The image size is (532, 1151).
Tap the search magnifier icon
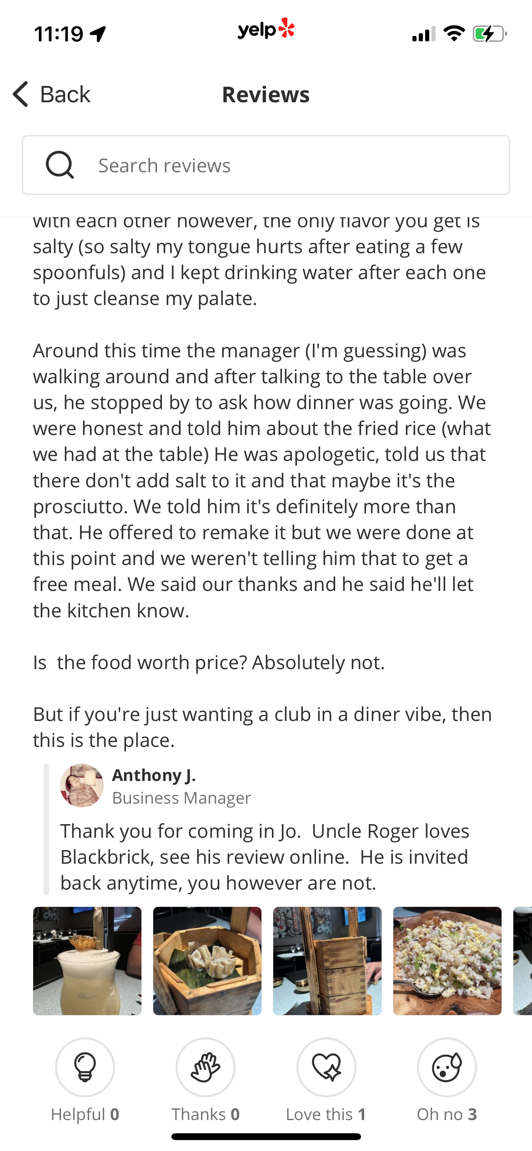point(60,165)
